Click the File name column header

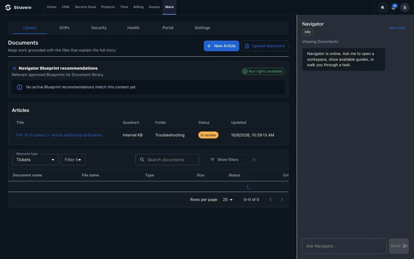(90, 175)
